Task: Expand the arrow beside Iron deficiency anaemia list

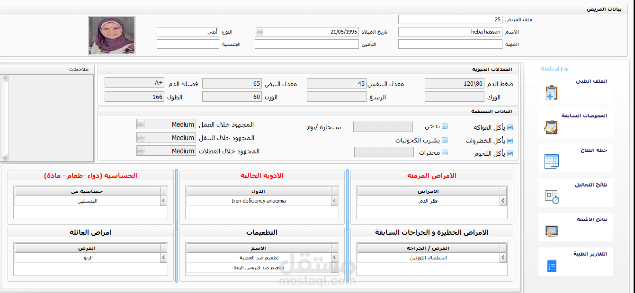Action: pos(334,200)
